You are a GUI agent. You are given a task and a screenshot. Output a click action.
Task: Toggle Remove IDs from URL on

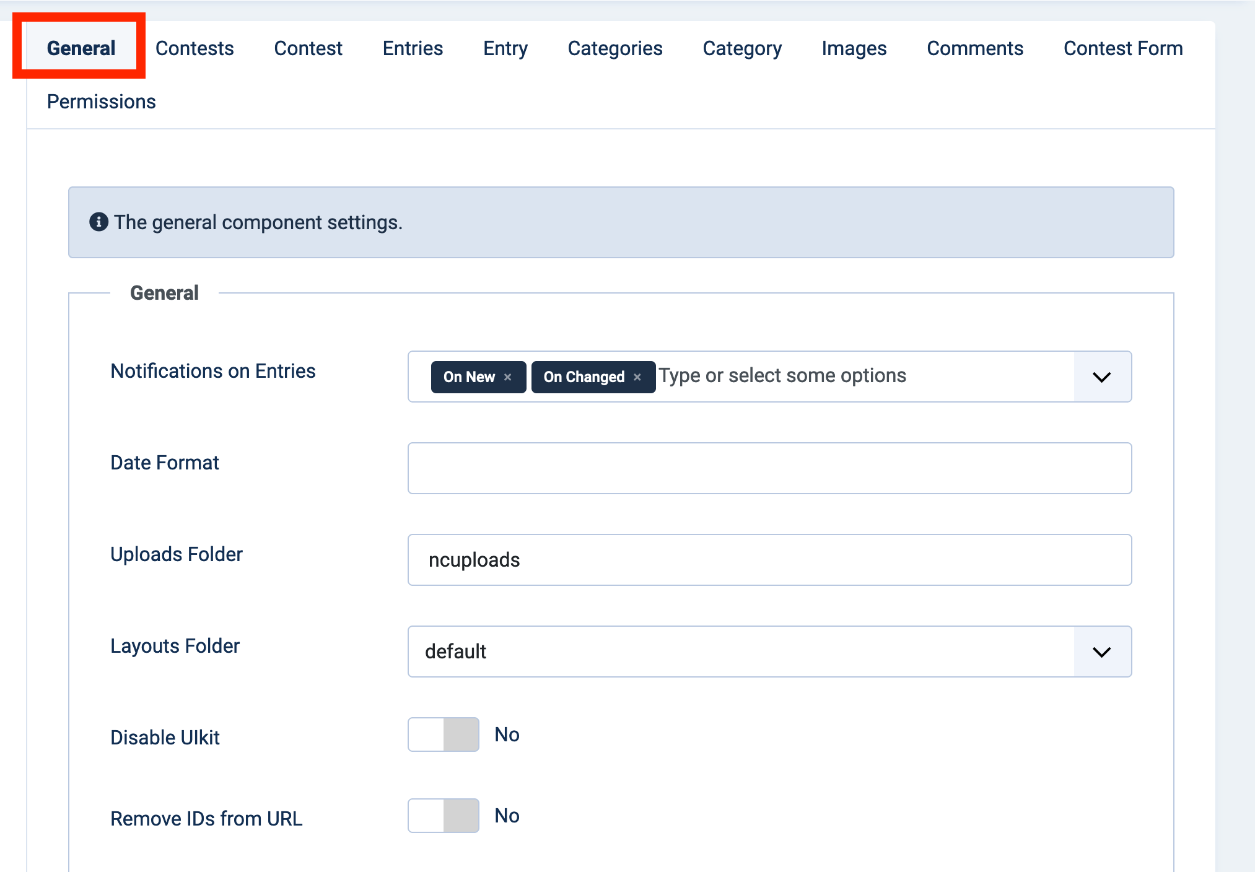pyautogui.click(x=443, y=816)
